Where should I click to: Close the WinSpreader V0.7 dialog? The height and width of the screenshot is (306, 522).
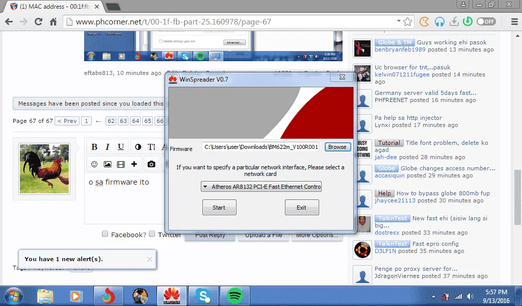pyautogui.click(x=342, y=77)
